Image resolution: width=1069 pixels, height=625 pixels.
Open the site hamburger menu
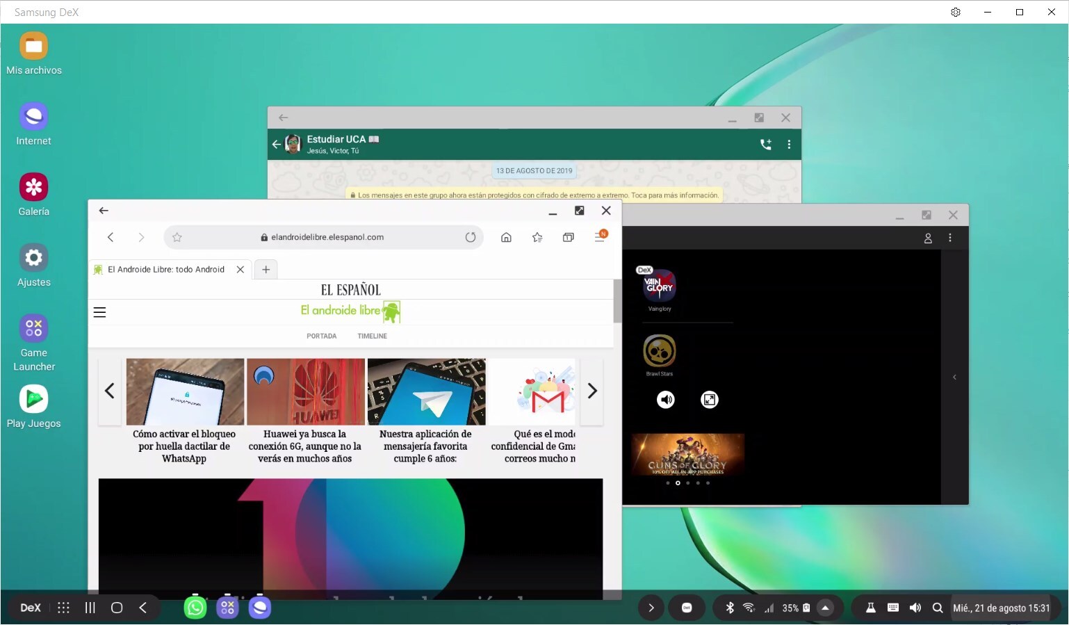click(99, 313)
